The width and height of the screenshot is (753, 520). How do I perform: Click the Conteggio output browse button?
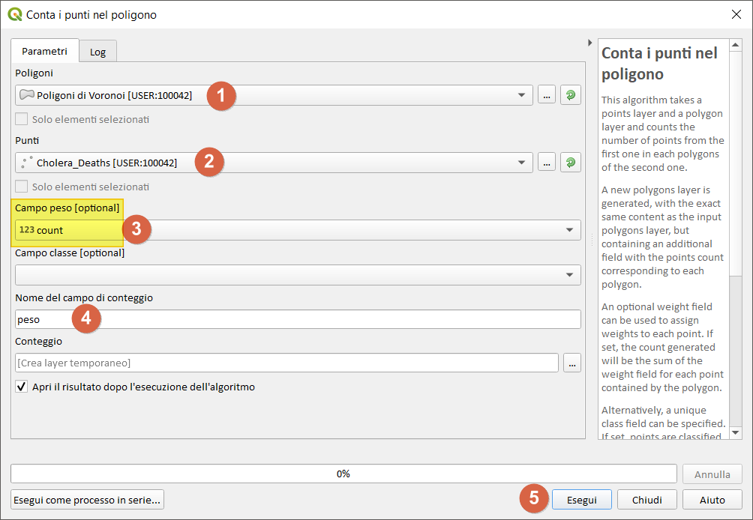point(572,363)
